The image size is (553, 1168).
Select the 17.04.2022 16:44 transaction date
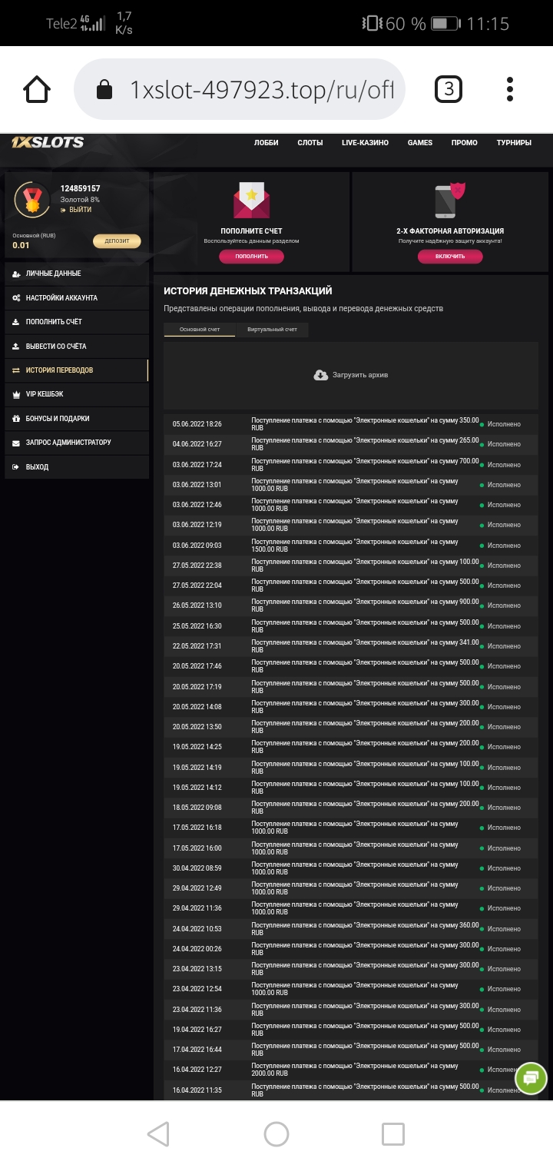point(197,1050)
